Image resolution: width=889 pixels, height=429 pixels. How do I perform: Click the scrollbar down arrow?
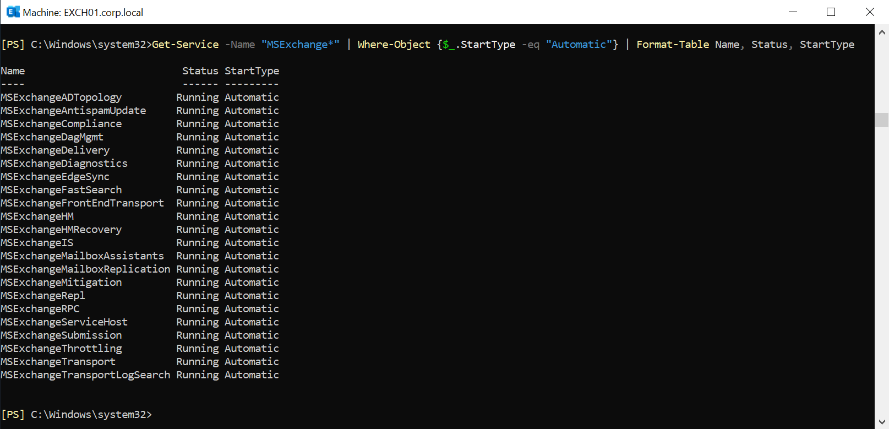pyautogui.click(x=882, y=422)
